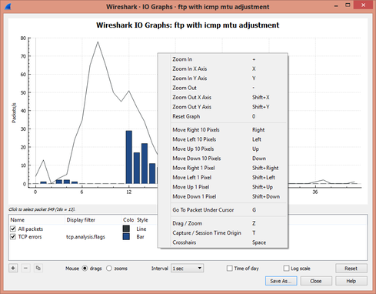
Task: Click the Save As... button
Action: coord(281,281)
